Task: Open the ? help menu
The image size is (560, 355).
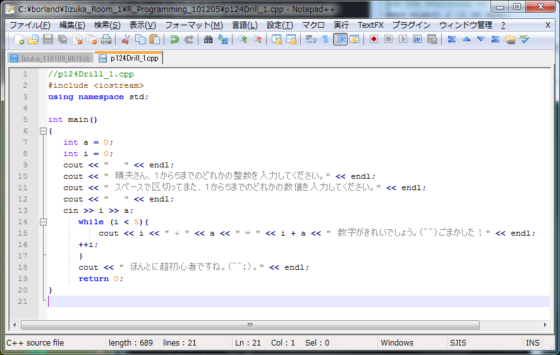Action: click(x=503, y=25)
